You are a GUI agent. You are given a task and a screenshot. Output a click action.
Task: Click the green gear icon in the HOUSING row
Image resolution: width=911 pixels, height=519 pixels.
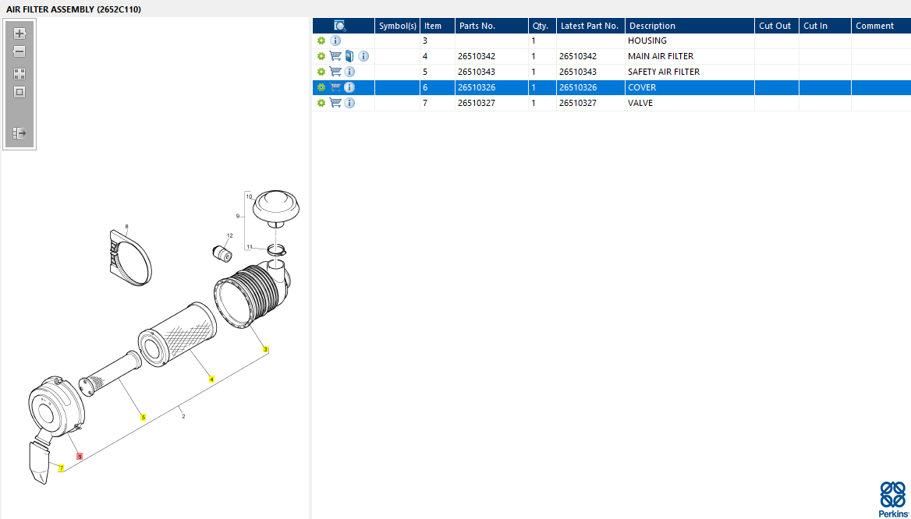pyautogui.click(x=321, y=41)
